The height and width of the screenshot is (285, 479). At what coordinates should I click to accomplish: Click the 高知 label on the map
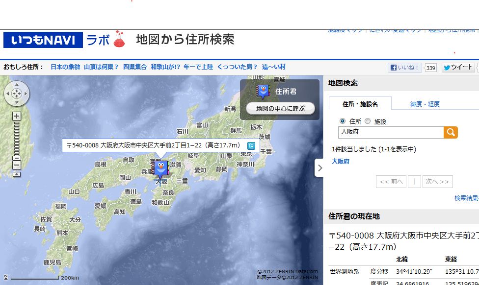(119, 212)
